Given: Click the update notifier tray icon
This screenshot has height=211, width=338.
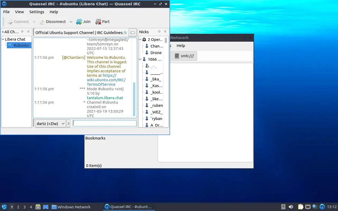Looking at the screenshot, I should [315, 207].
